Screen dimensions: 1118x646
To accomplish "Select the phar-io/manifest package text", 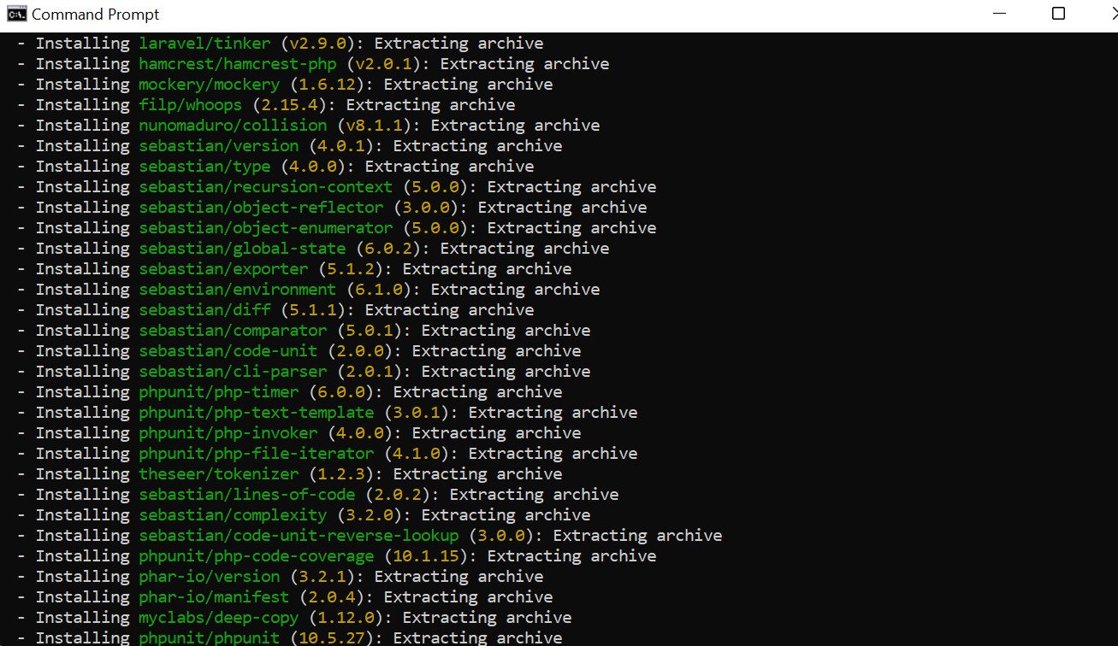I will 214,596.
